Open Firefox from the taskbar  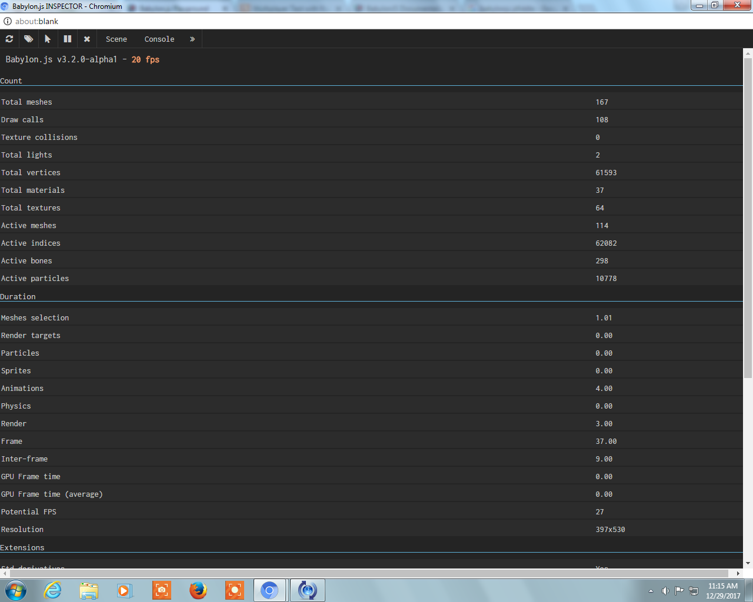198,590
